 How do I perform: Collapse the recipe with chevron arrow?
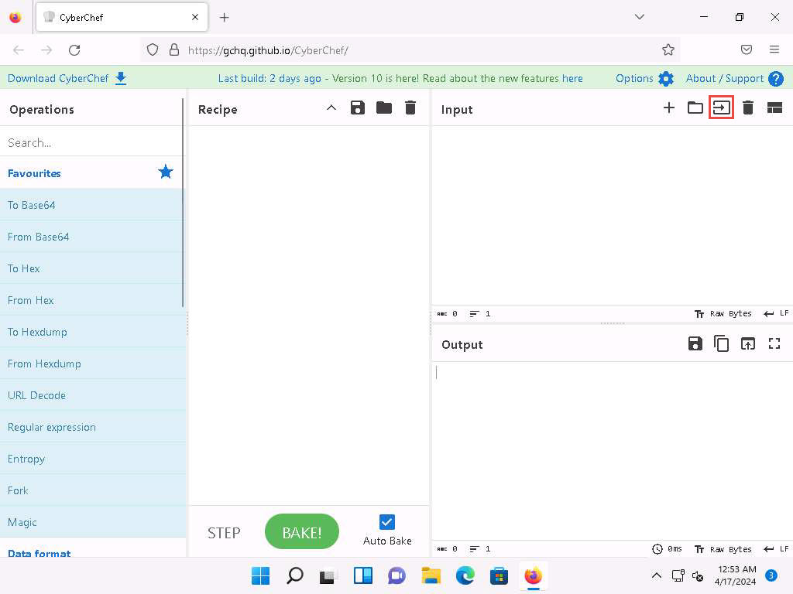point(331,108)
